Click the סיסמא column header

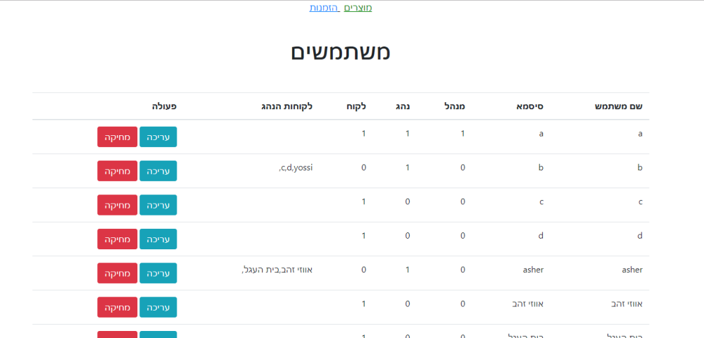click(x=530, y=106)
